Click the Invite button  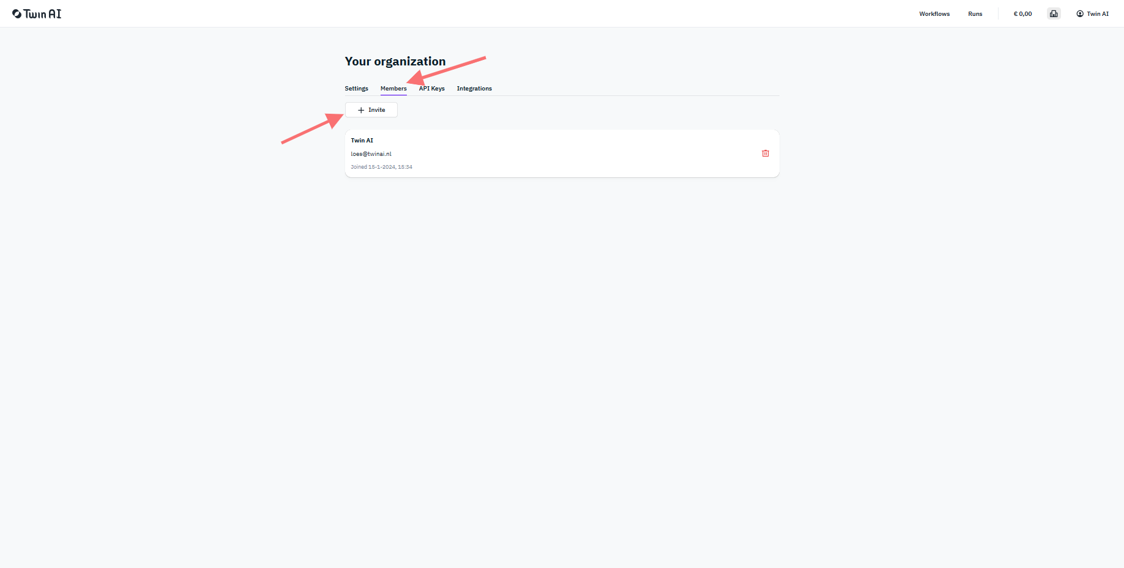pos(371,110)
